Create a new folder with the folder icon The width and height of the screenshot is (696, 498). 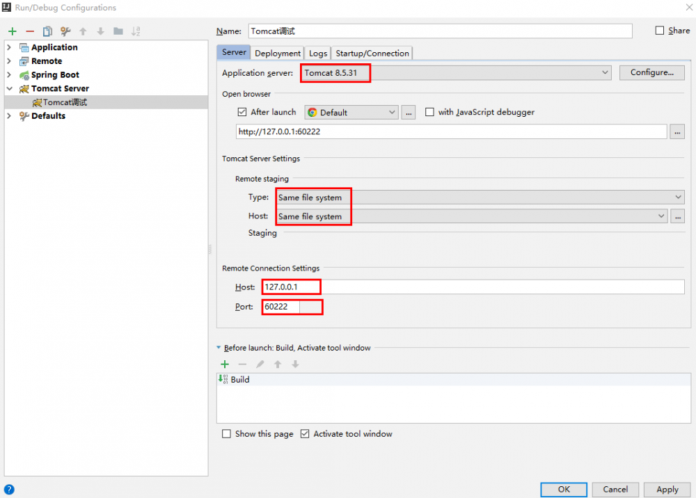118,31
